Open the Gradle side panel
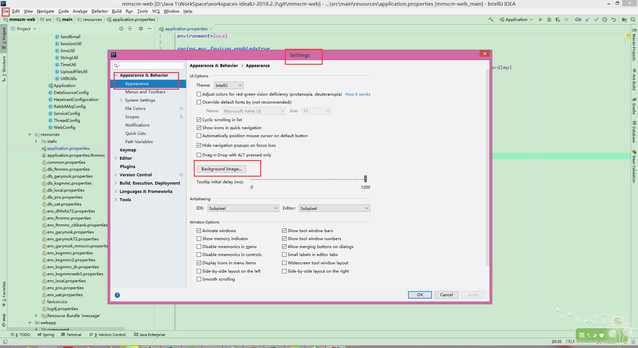 pyautogui.click(x=634, y=106)
